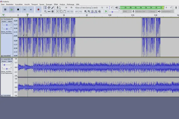Close The Entertai track with its X
Screen dimensions: 179x119
(2, 19)
